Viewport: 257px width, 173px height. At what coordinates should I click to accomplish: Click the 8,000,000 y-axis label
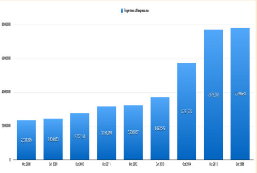(x=6, y=24)
